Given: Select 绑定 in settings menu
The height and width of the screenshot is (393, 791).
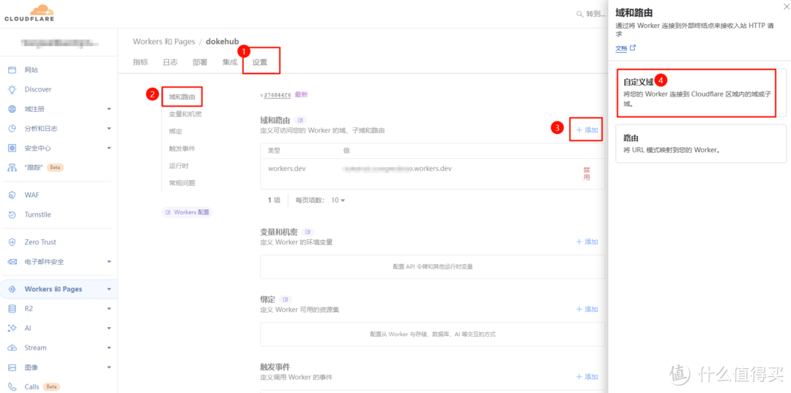Looking at the screenshot, I should (x=176, y=132).
